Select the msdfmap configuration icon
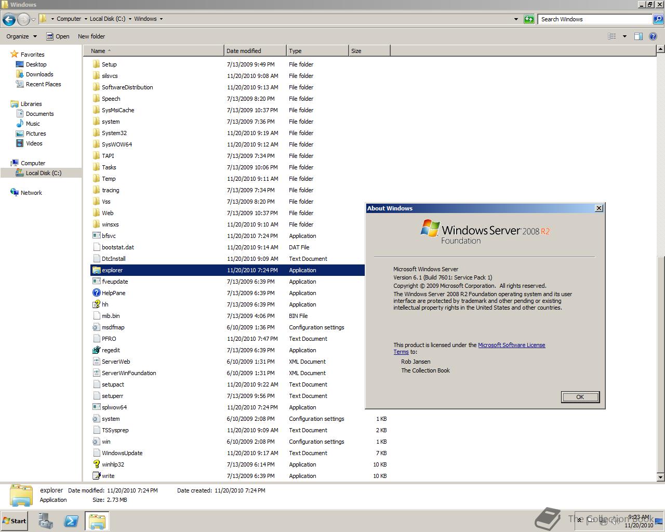Image resolution: width=665 pixels, height=532 pixels. pyautogui.click(x=96, y=327)
